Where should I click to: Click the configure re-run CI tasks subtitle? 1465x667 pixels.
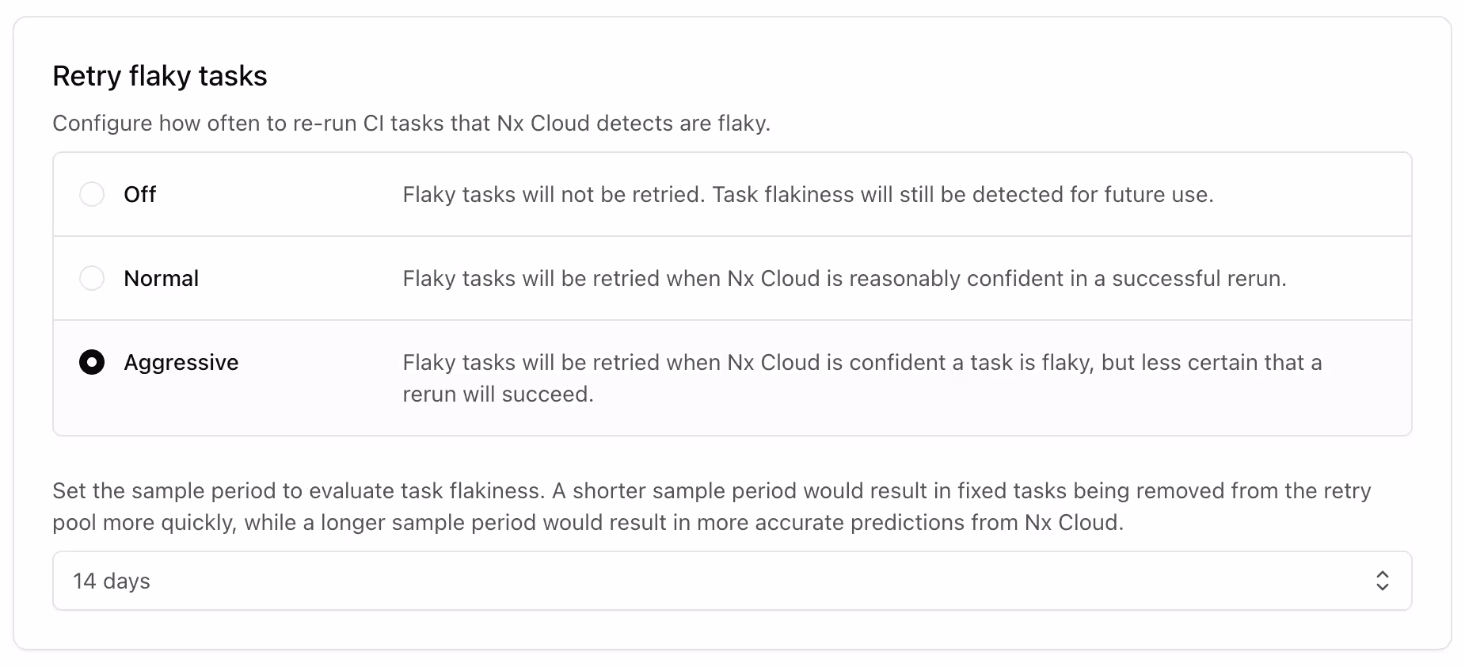[412, 124]
